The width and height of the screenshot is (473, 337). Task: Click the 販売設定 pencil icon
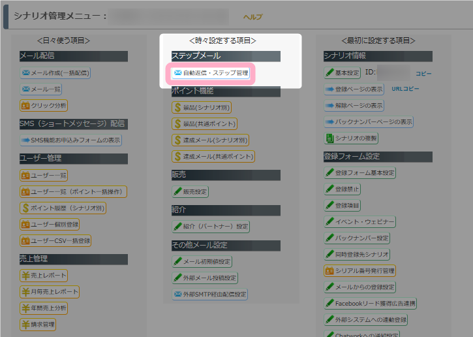[178, 192]
